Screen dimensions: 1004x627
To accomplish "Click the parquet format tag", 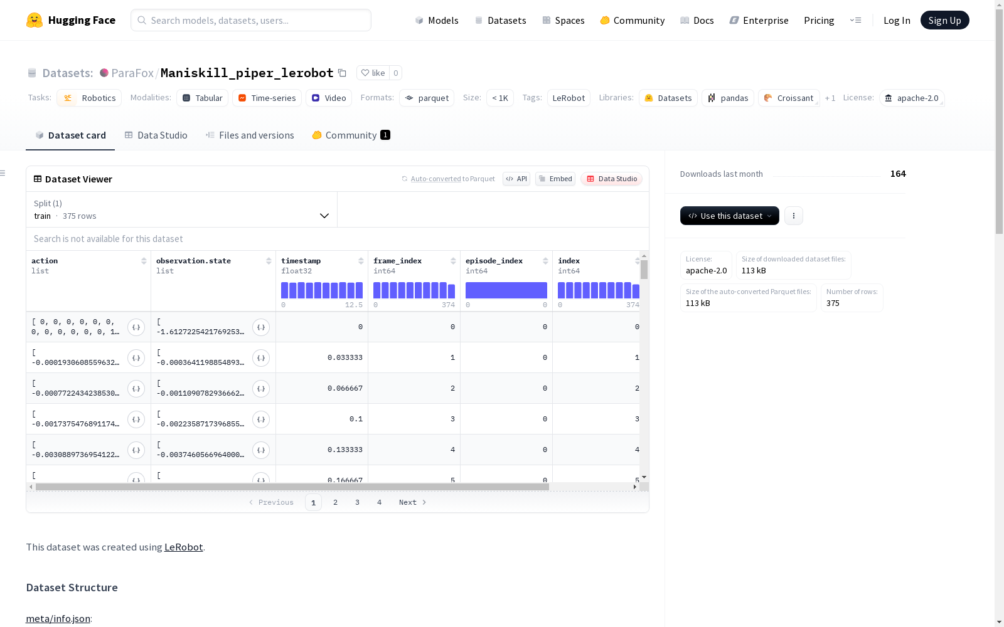I will (427, 98).
